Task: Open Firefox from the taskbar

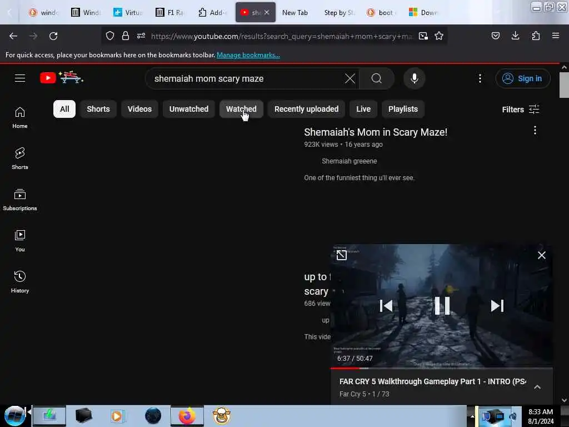Action: [x=187, y=416]
